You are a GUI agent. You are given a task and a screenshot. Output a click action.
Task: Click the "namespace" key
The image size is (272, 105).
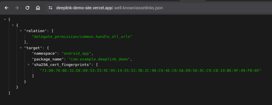click(44, 54)
